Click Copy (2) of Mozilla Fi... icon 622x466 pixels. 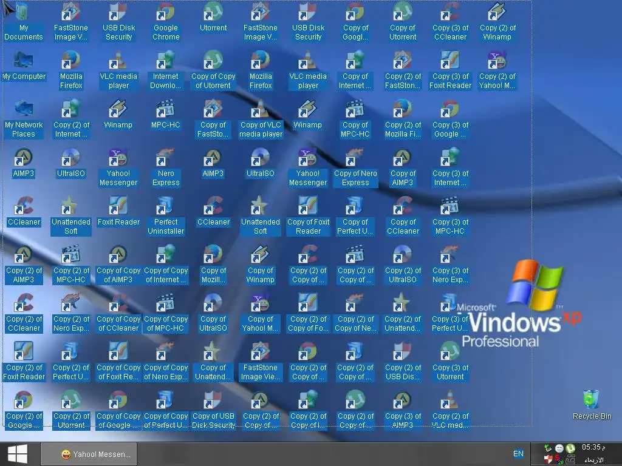pyautogui.click(x=403, y=119)
